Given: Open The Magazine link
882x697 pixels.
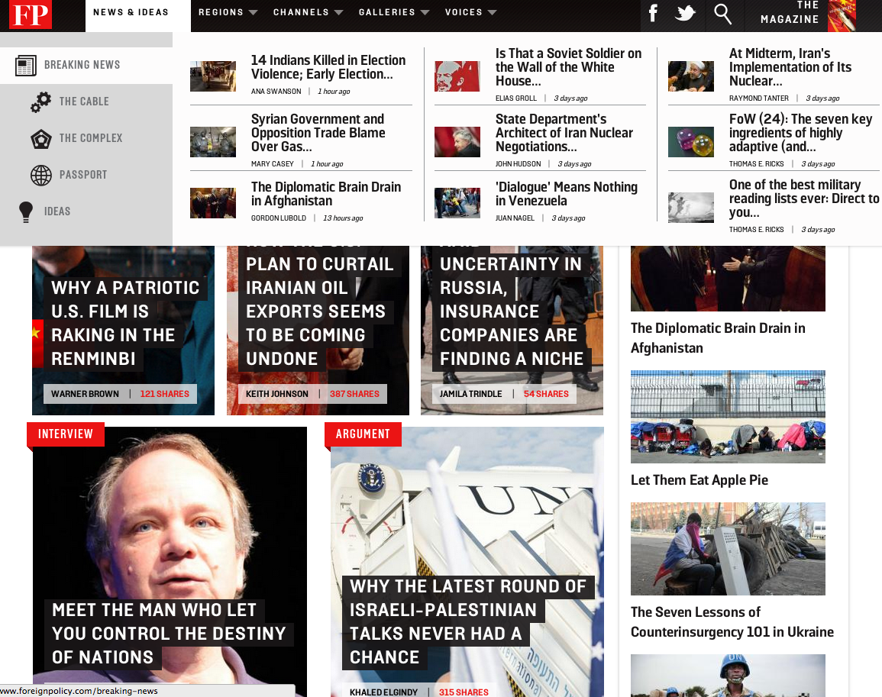Looking at the screenshot, I should [x=790, y=12].
